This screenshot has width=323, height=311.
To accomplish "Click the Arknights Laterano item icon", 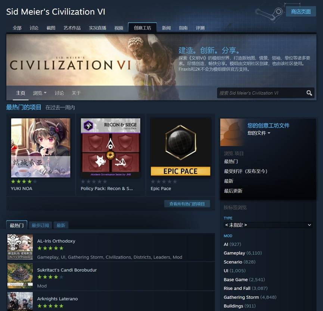I will (20, 302).
